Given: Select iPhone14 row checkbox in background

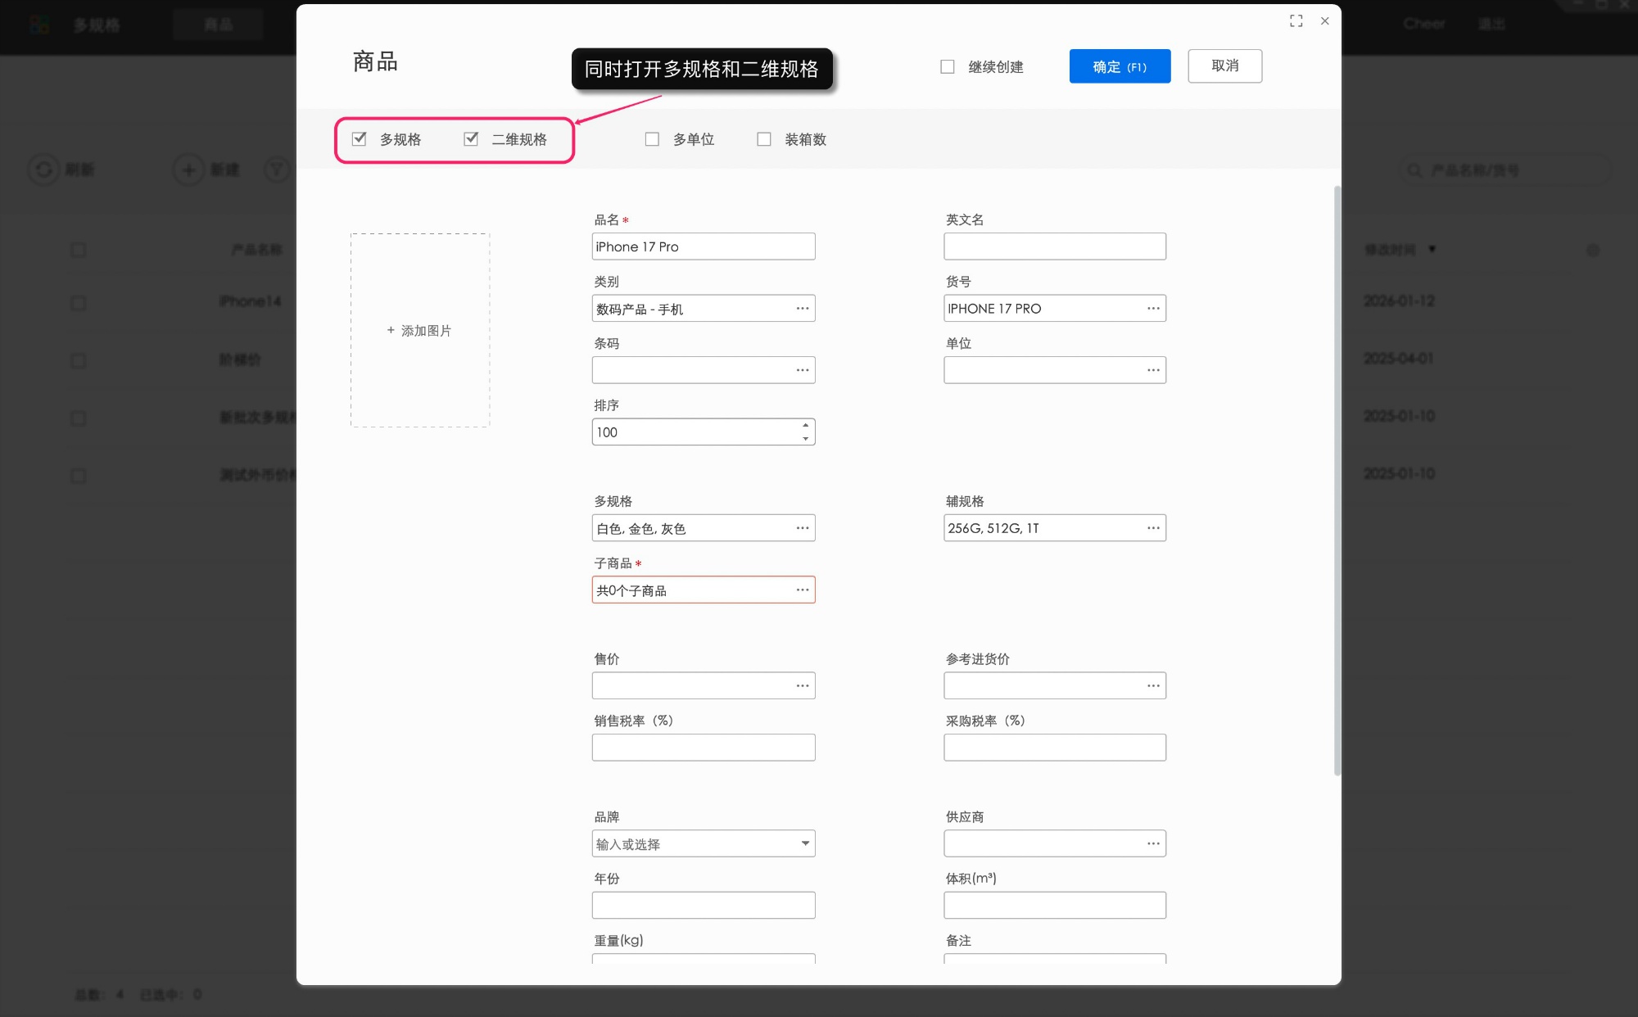Looking at the screenshot, I should [x=79, y=303].
